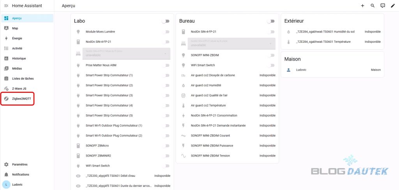The width and height of the screenshot is (399, 190).
Task: Click Prise Matter Nous A8M plug icon
Action: [x=78, y=65]
